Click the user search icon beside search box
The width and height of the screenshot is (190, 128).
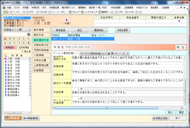(29, 34)
